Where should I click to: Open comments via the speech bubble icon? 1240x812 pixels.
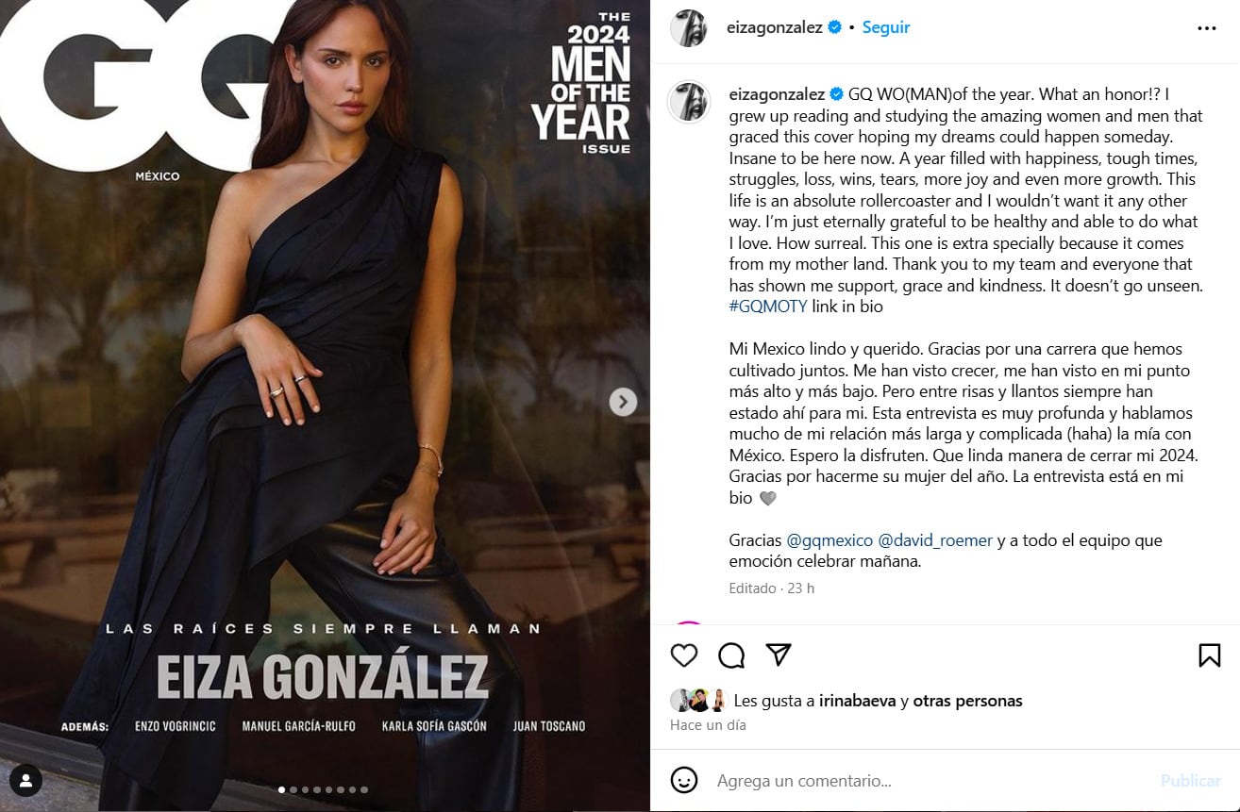click(x=731, y=655)
